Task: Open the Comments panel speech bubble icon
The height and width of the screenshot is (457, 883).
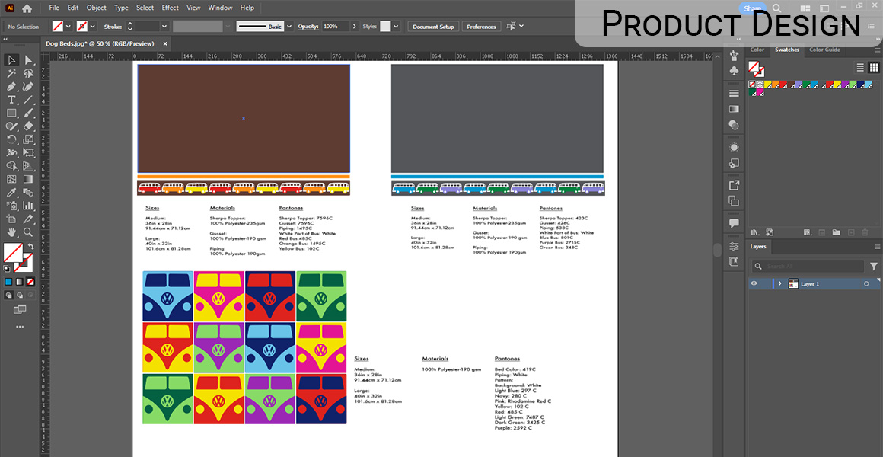Action: pos(734,223)
